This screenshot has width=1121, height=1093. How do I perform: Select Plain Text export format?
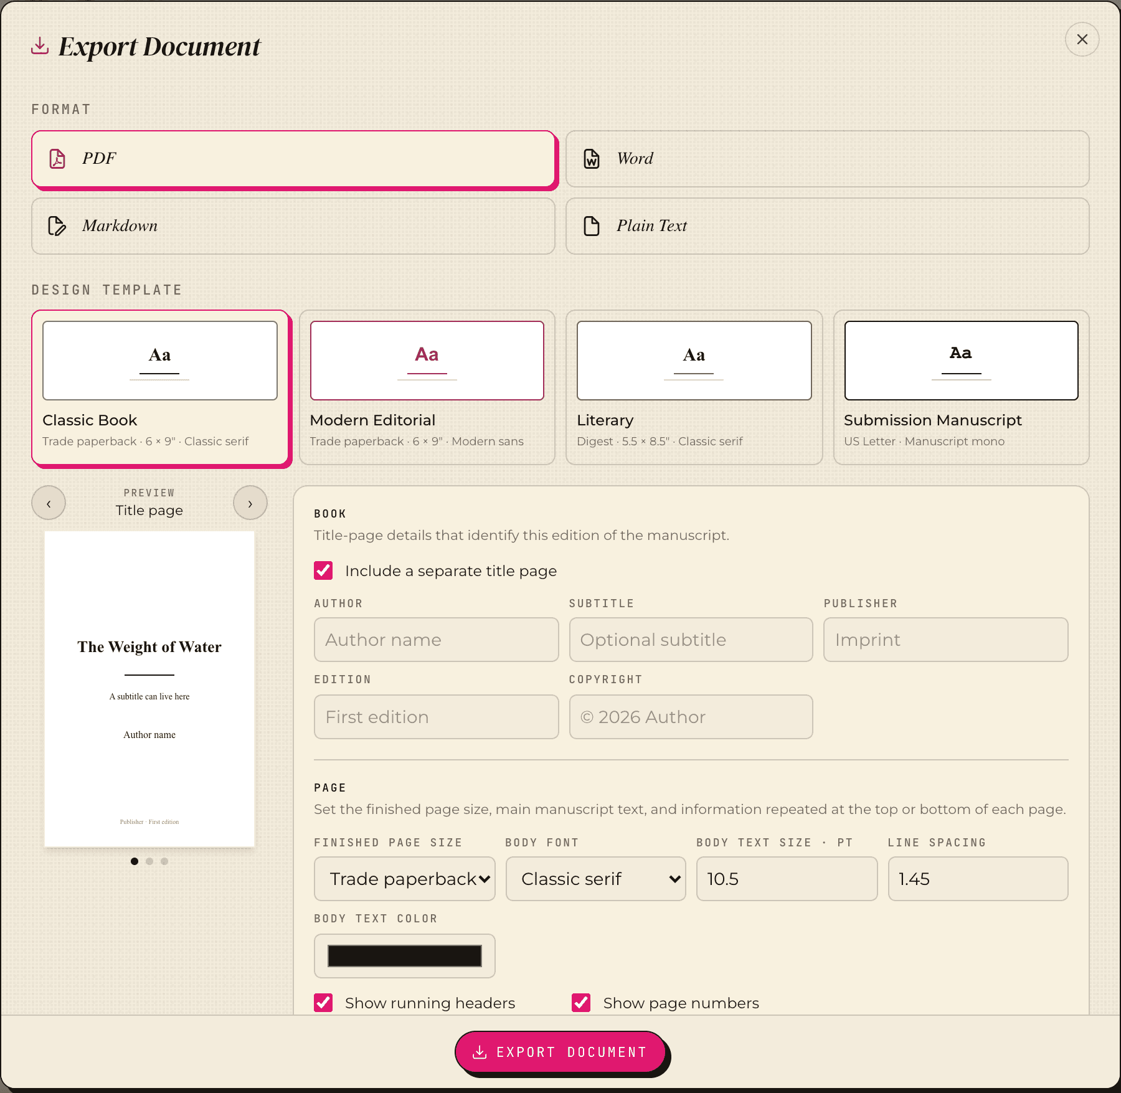(x=827, y=226)
